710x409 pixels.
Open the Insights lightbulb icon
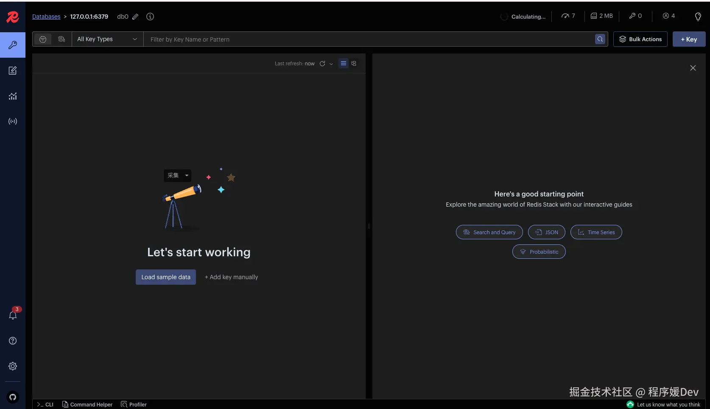click(698, 17)
